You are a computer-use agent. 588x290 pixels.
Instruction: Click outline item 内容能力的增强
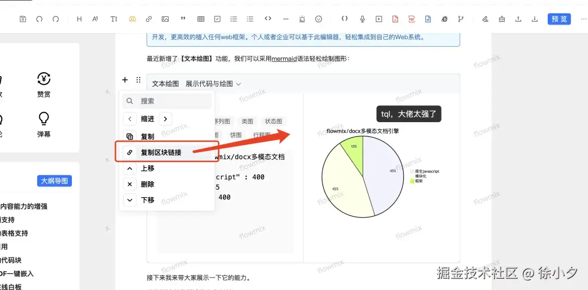point(23,206)
